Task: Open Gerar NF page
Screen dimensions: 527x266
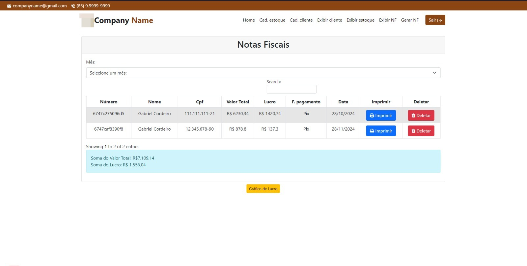Action: pos(410,20)
